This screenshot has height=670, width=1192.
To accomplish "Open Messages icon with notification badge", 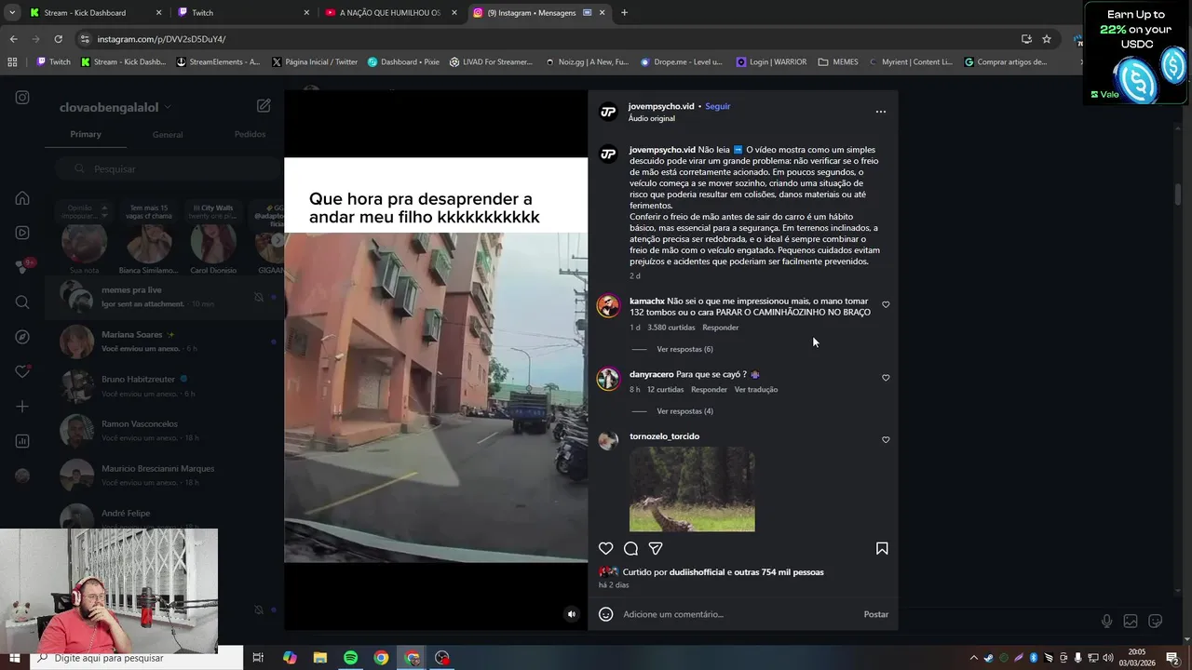I will tap(23, 267).
